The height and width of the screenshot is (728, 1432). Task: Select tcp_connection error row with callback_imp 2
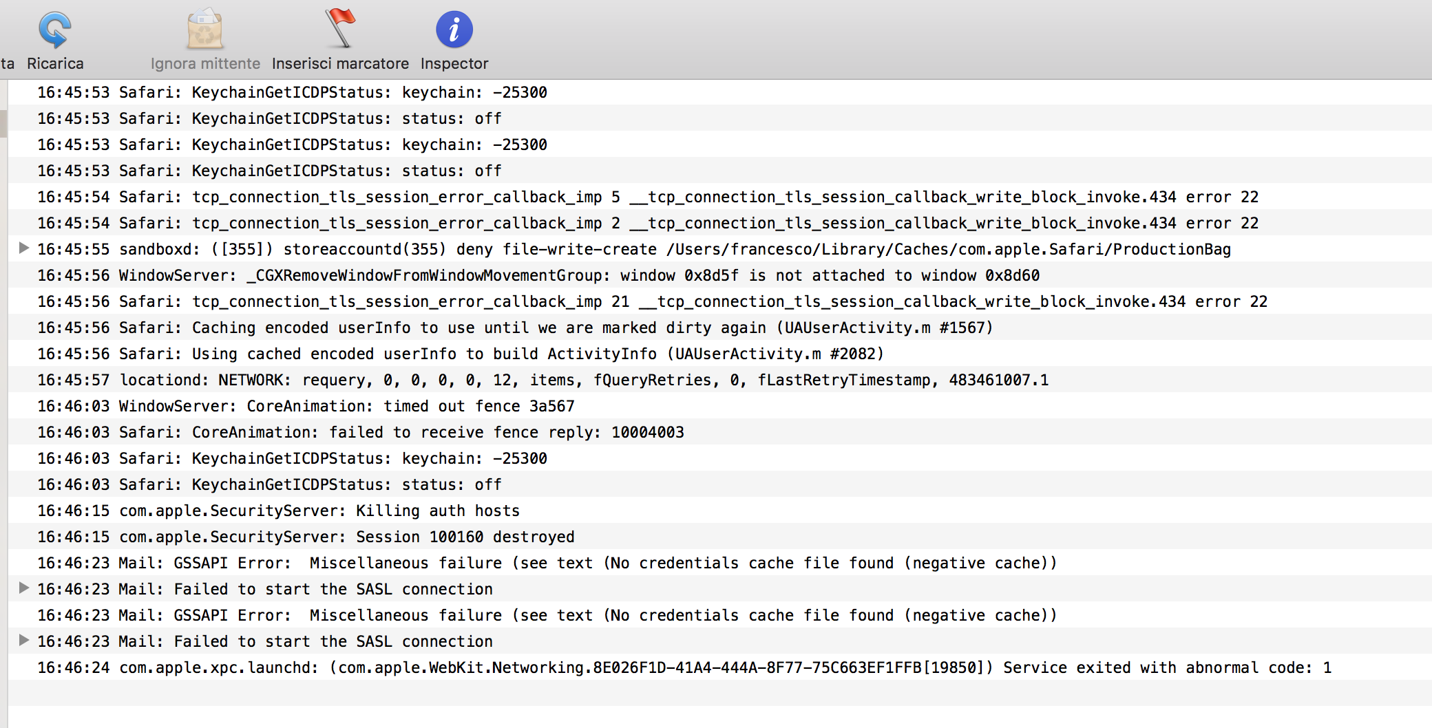(720, 223)
